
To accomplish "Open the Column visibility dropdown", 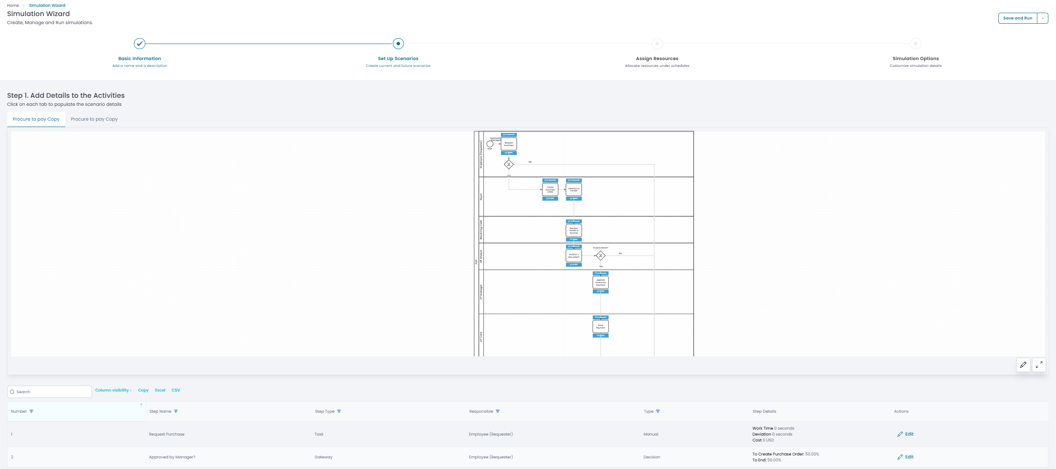I will pos(113,390).
